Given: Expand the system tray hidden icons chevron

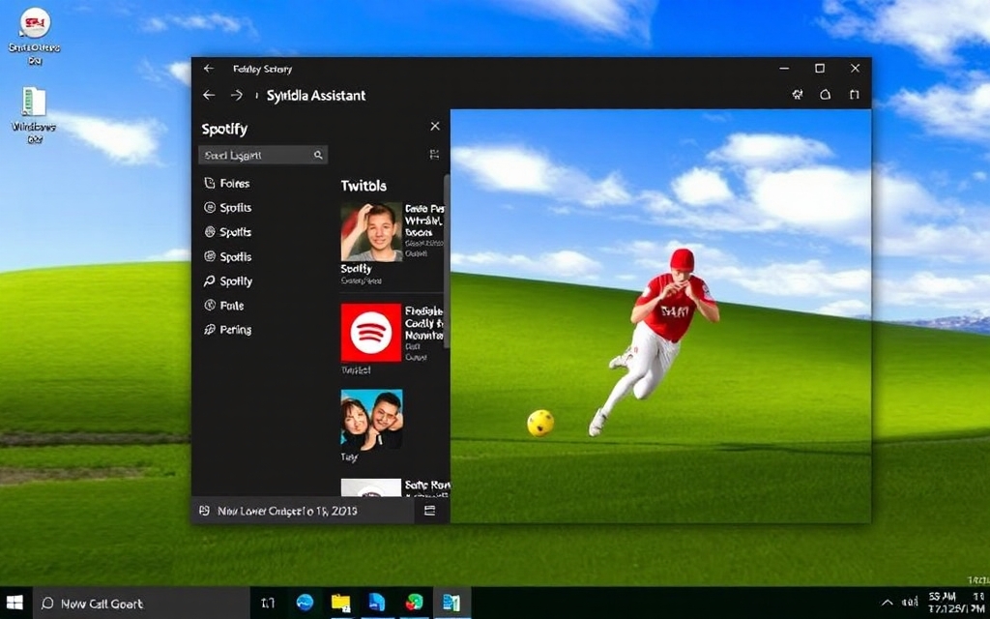Looking at the screenshot, I should click(x=888, y=604).
